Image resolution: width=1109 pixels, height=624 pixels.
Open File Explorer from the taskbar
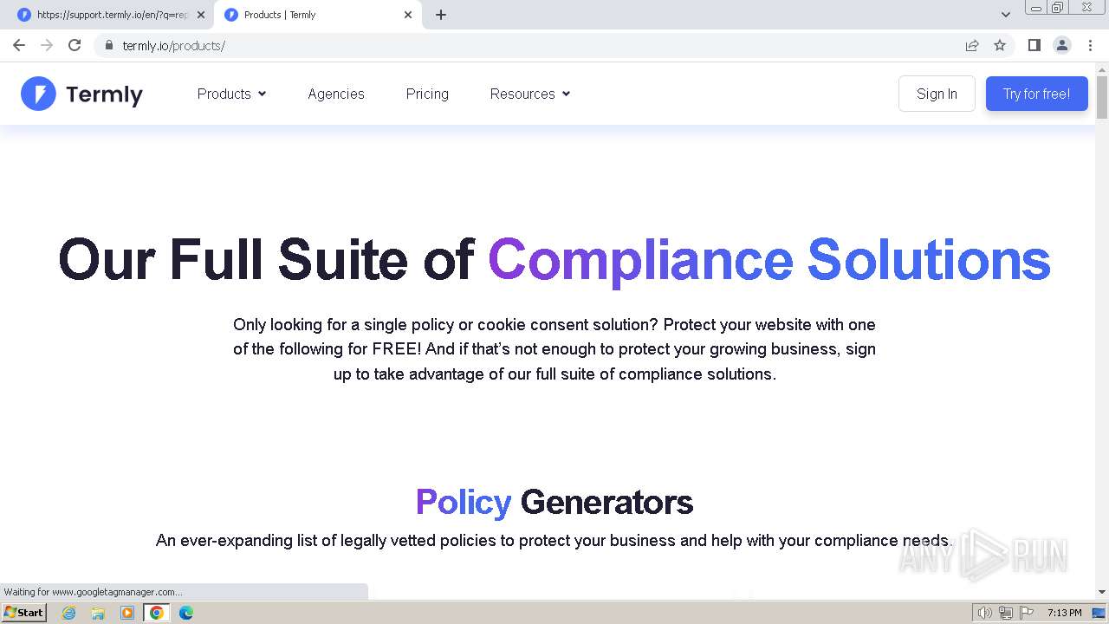pyautogui.click(x=98, y=613)
